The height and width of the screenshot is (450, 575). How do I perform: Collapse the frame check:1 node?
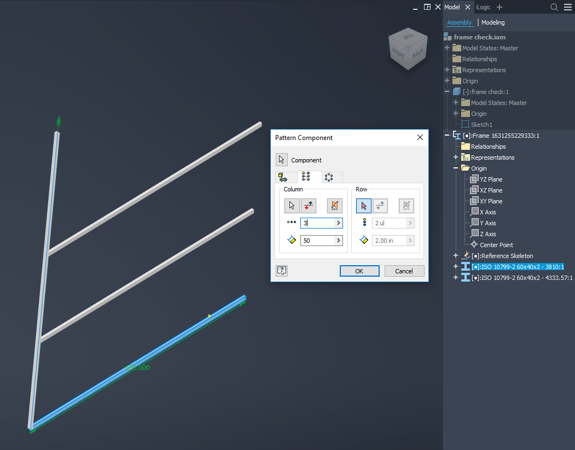tap(447, 92)
